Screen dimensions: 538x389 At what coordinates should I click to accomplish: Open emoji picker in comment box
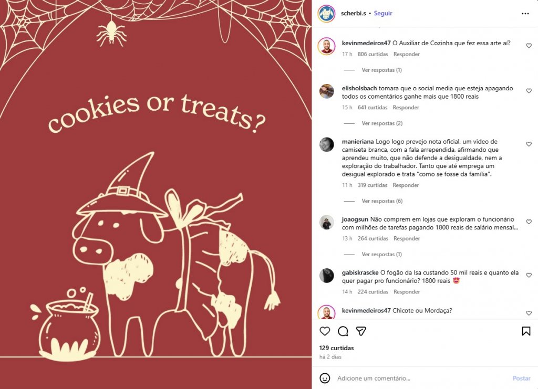(325, 378)
